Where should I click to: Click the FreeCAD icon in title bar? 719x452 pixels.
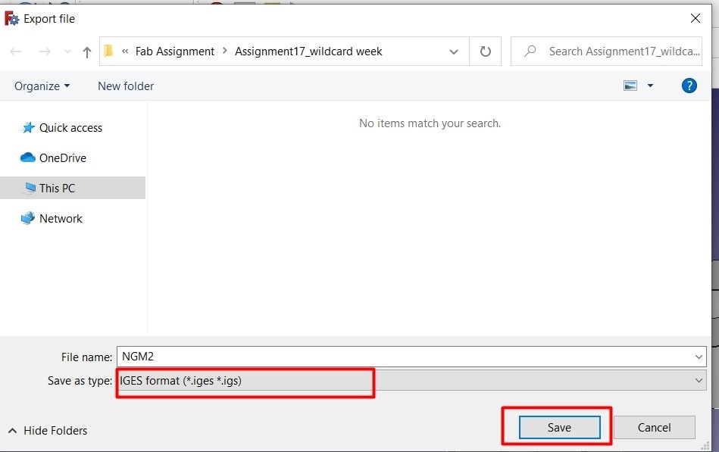tap(12, 18)
